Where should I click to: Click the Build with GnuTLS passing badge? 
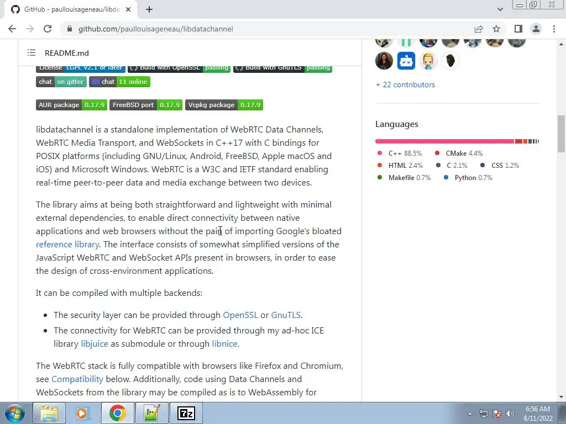(282, 68)
